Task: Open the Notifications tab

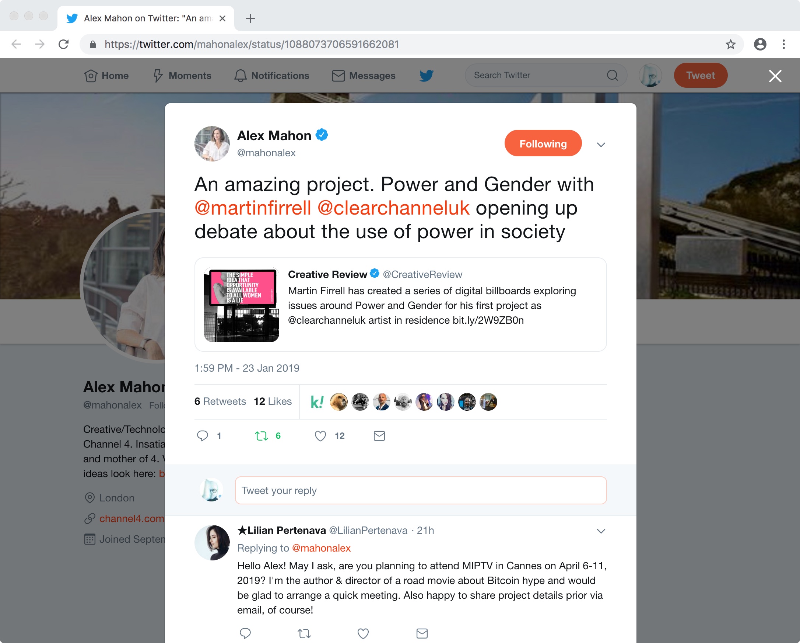Action: (271, 76)
